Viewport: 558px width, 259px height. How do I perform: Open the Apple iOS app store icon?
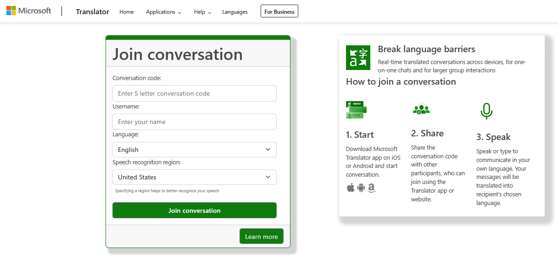[x=351, y=188]
